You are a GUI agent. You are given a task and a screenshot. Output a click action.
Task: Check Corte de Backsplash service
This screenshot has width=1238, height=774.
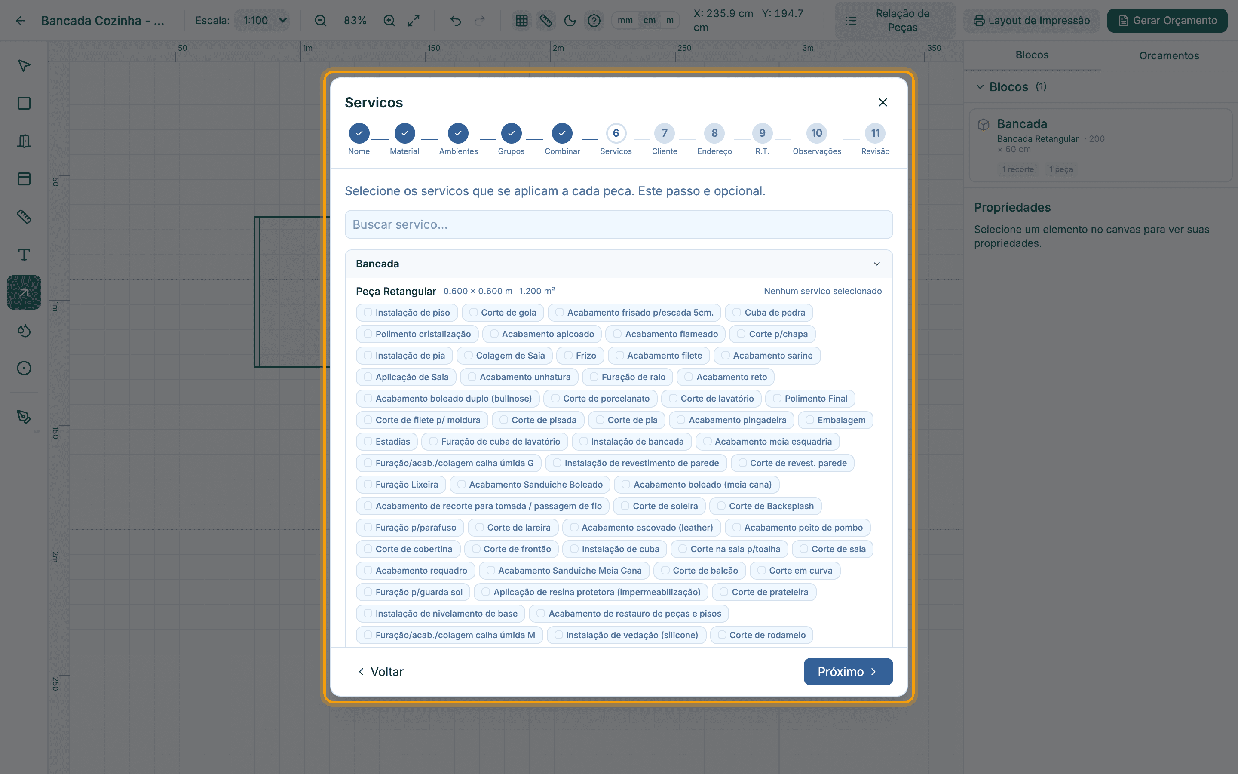click(x=765, y=506)
